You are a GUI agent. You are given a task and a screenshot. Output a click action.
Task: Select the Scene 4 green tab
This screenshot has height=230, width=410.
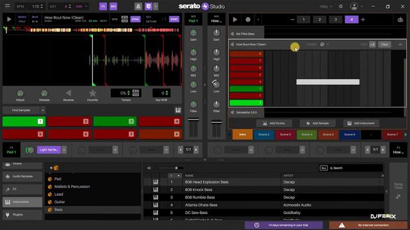(x=307, y=135)
